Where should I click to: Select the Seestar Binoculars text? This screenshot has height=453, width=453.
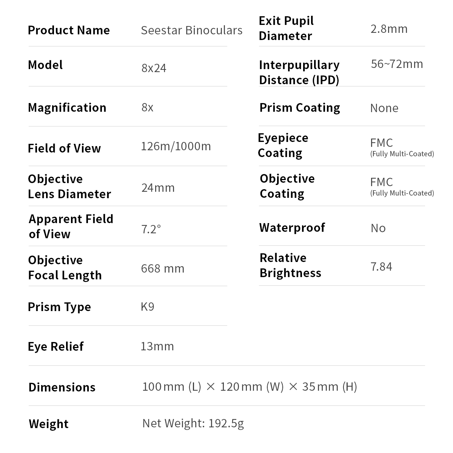click(x=191, y=30)
